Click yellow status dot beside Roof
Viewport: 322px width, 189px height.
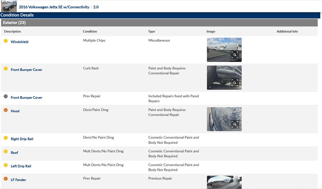click(6, 152)
